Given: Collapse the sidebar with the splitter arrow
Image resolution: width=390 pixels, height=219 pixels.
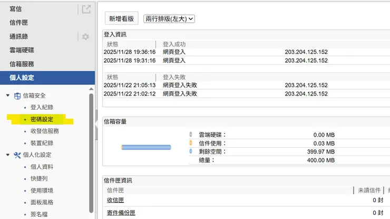Looking at the screenshot, I should pos(96,124).
